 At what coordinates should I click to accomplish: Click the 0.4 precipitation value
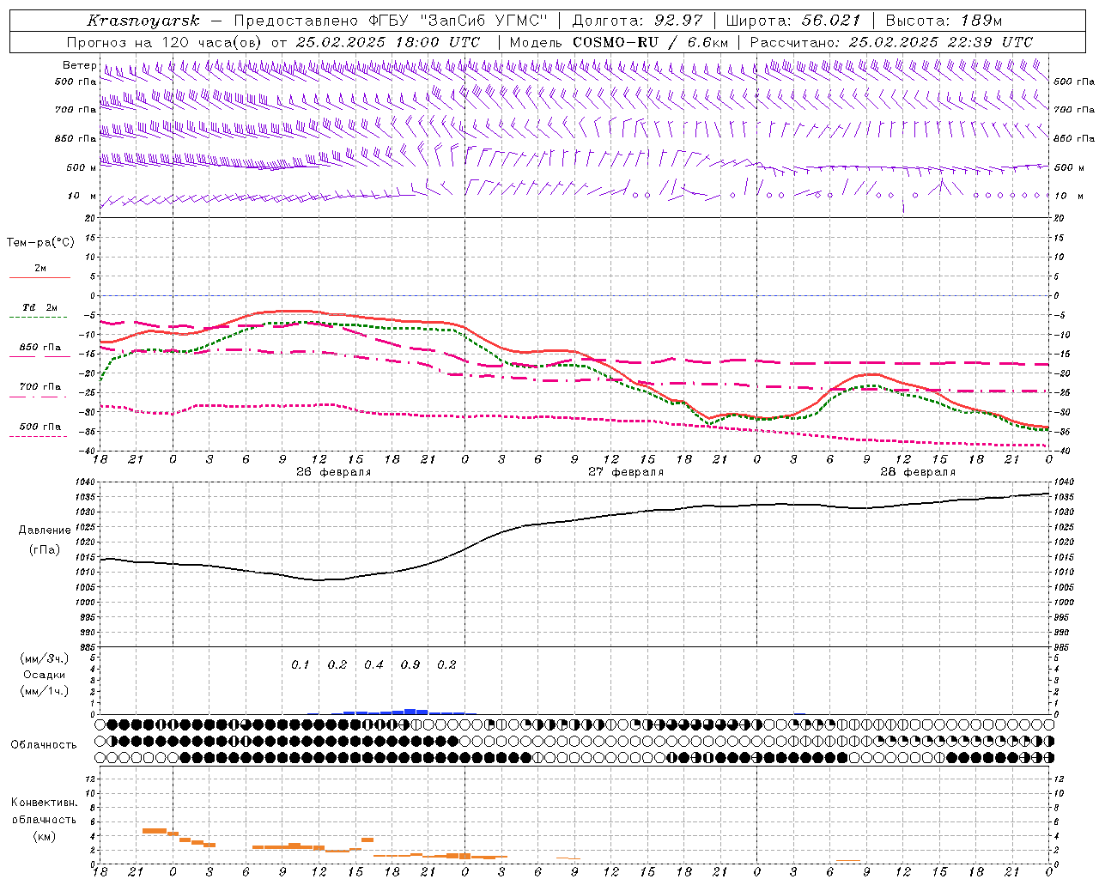[373, 664]
